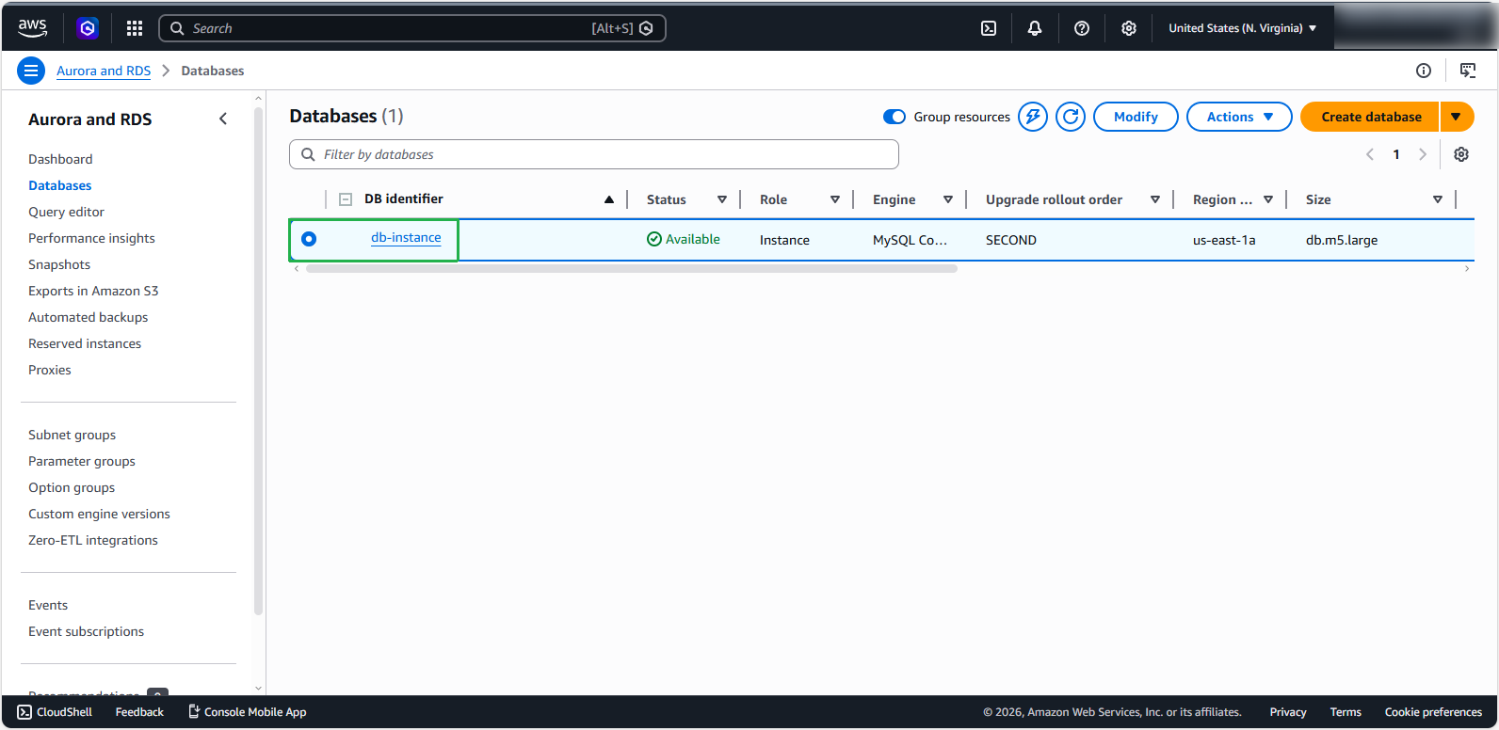
Task: Go to previous page of databases
Action: tap(1370, 154)
